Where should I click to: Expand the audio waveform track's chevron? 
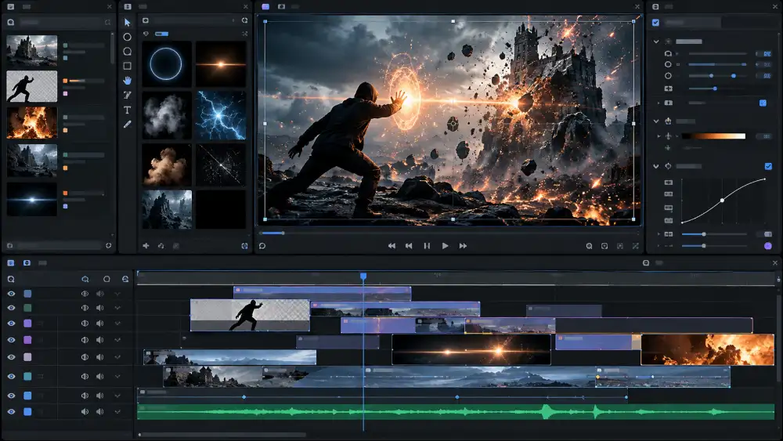[x=118, y=411]
